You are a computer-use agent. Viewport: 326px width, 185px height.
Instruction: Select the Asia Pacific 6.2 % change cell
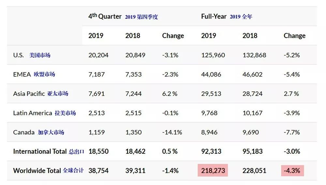(x=170, y=94)
